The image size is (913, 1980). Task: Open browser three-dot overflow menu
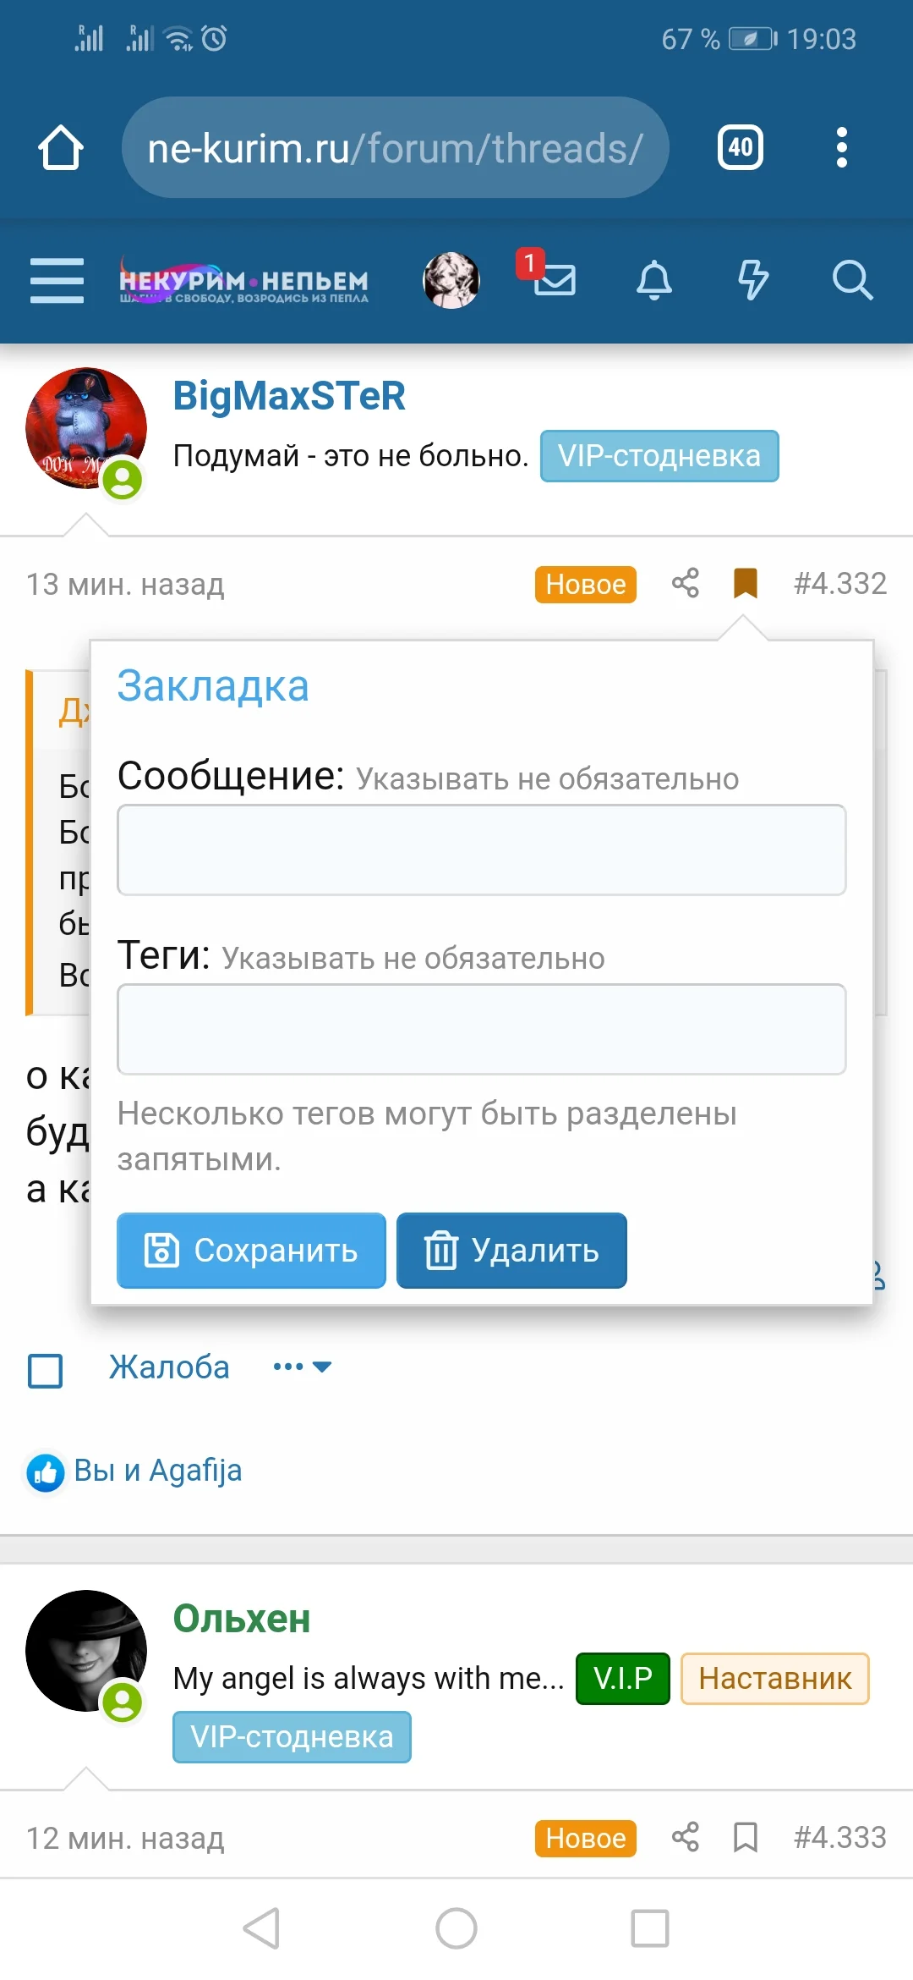[841, 148]
